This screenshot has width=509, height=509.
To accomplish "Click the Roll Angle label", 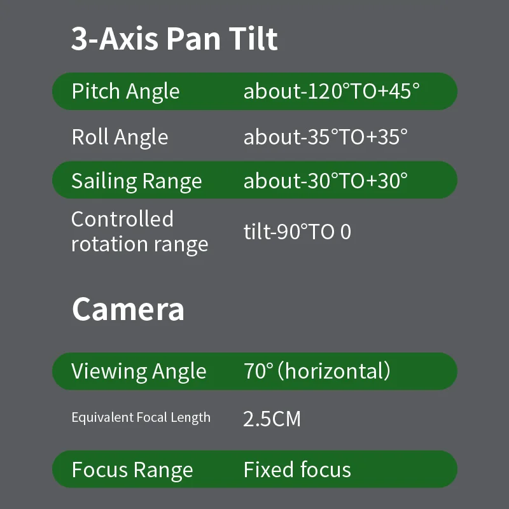I will pos(120,137).
